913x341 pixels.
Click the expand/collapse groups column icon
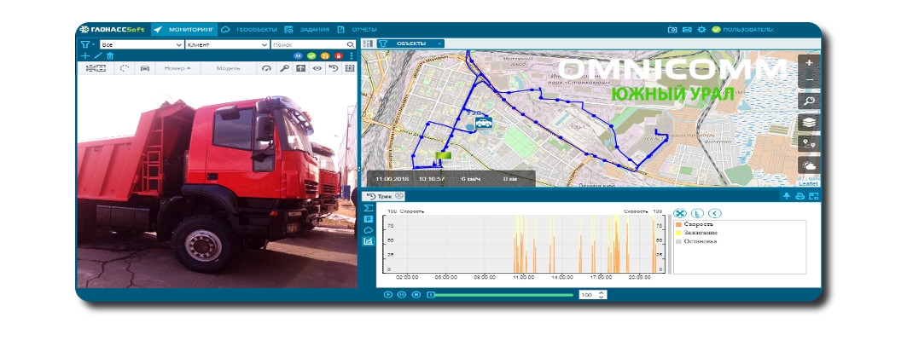click(x=96, y=68)
